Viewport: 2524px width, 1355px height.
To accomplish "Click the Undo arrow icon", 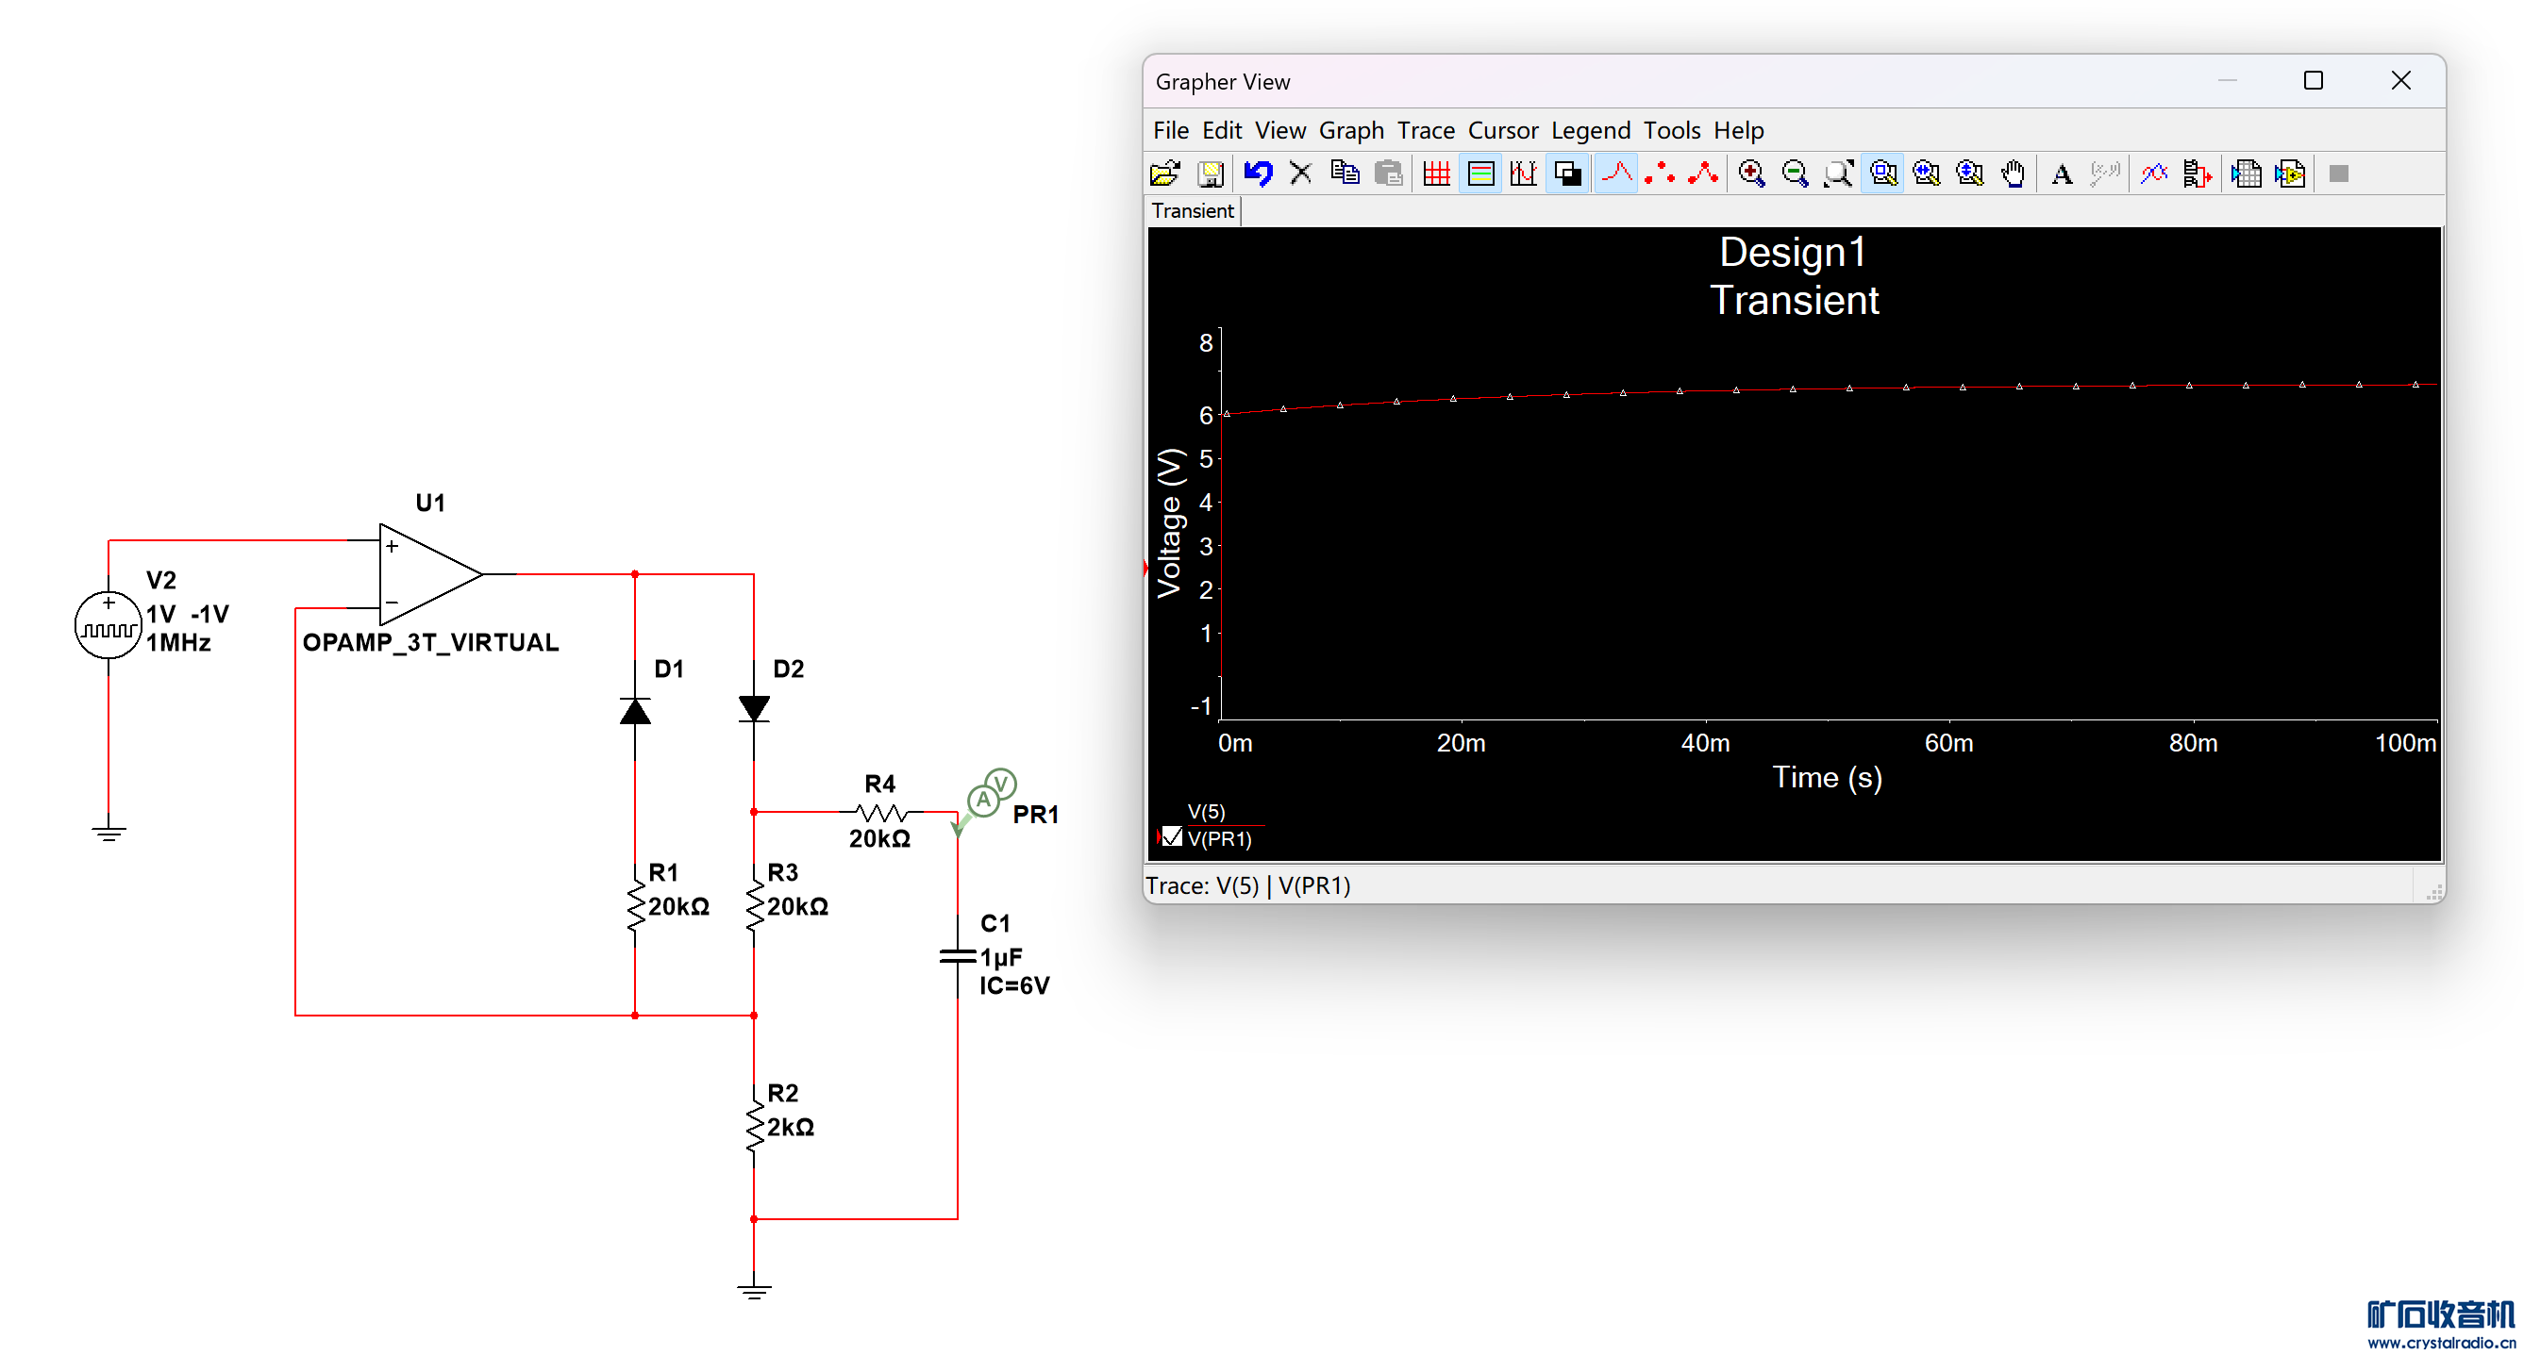I will tap(1258, 174).
